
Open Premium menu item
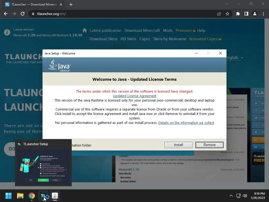(x=186, y=31)
